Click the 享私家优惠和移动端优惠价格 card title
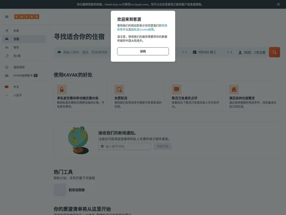Screen dimensions: 286x215 (78, 98)
